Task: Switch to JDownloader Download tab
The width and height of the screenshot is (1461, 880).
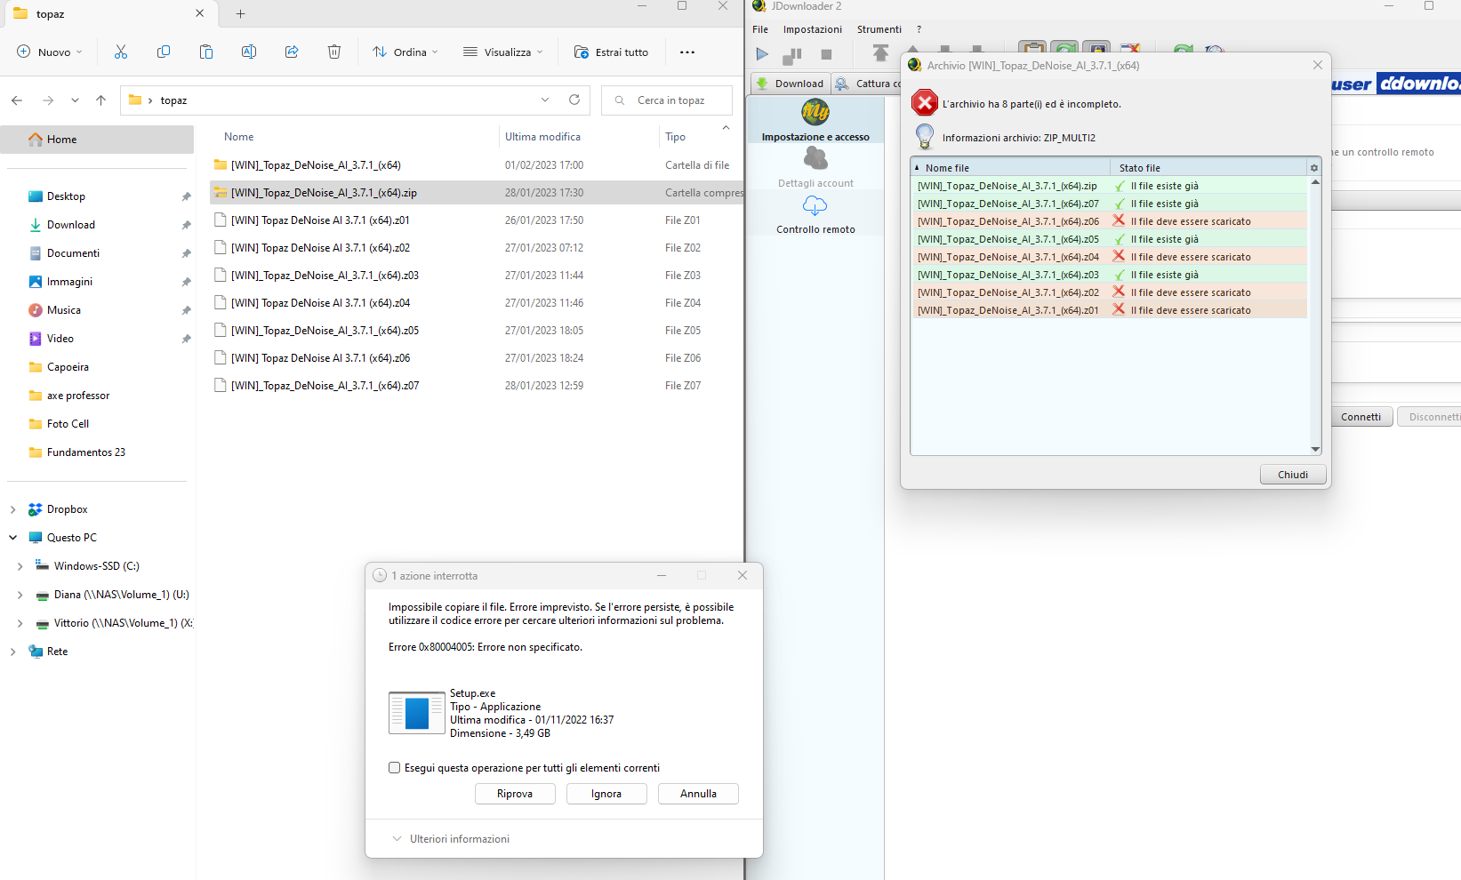Action: (x=790, y=84)
